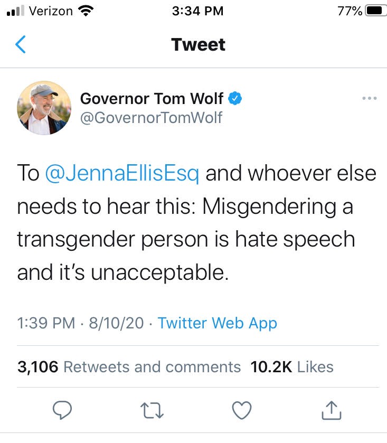Open the Twitter Web App source link
The image size is (387, 443).
[x=217, y=323]
